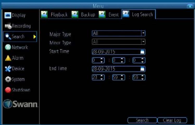Switch to the Playback tab
Image resolution: width=195 pixels, height=125 pixels.
(x=54, y=14)
